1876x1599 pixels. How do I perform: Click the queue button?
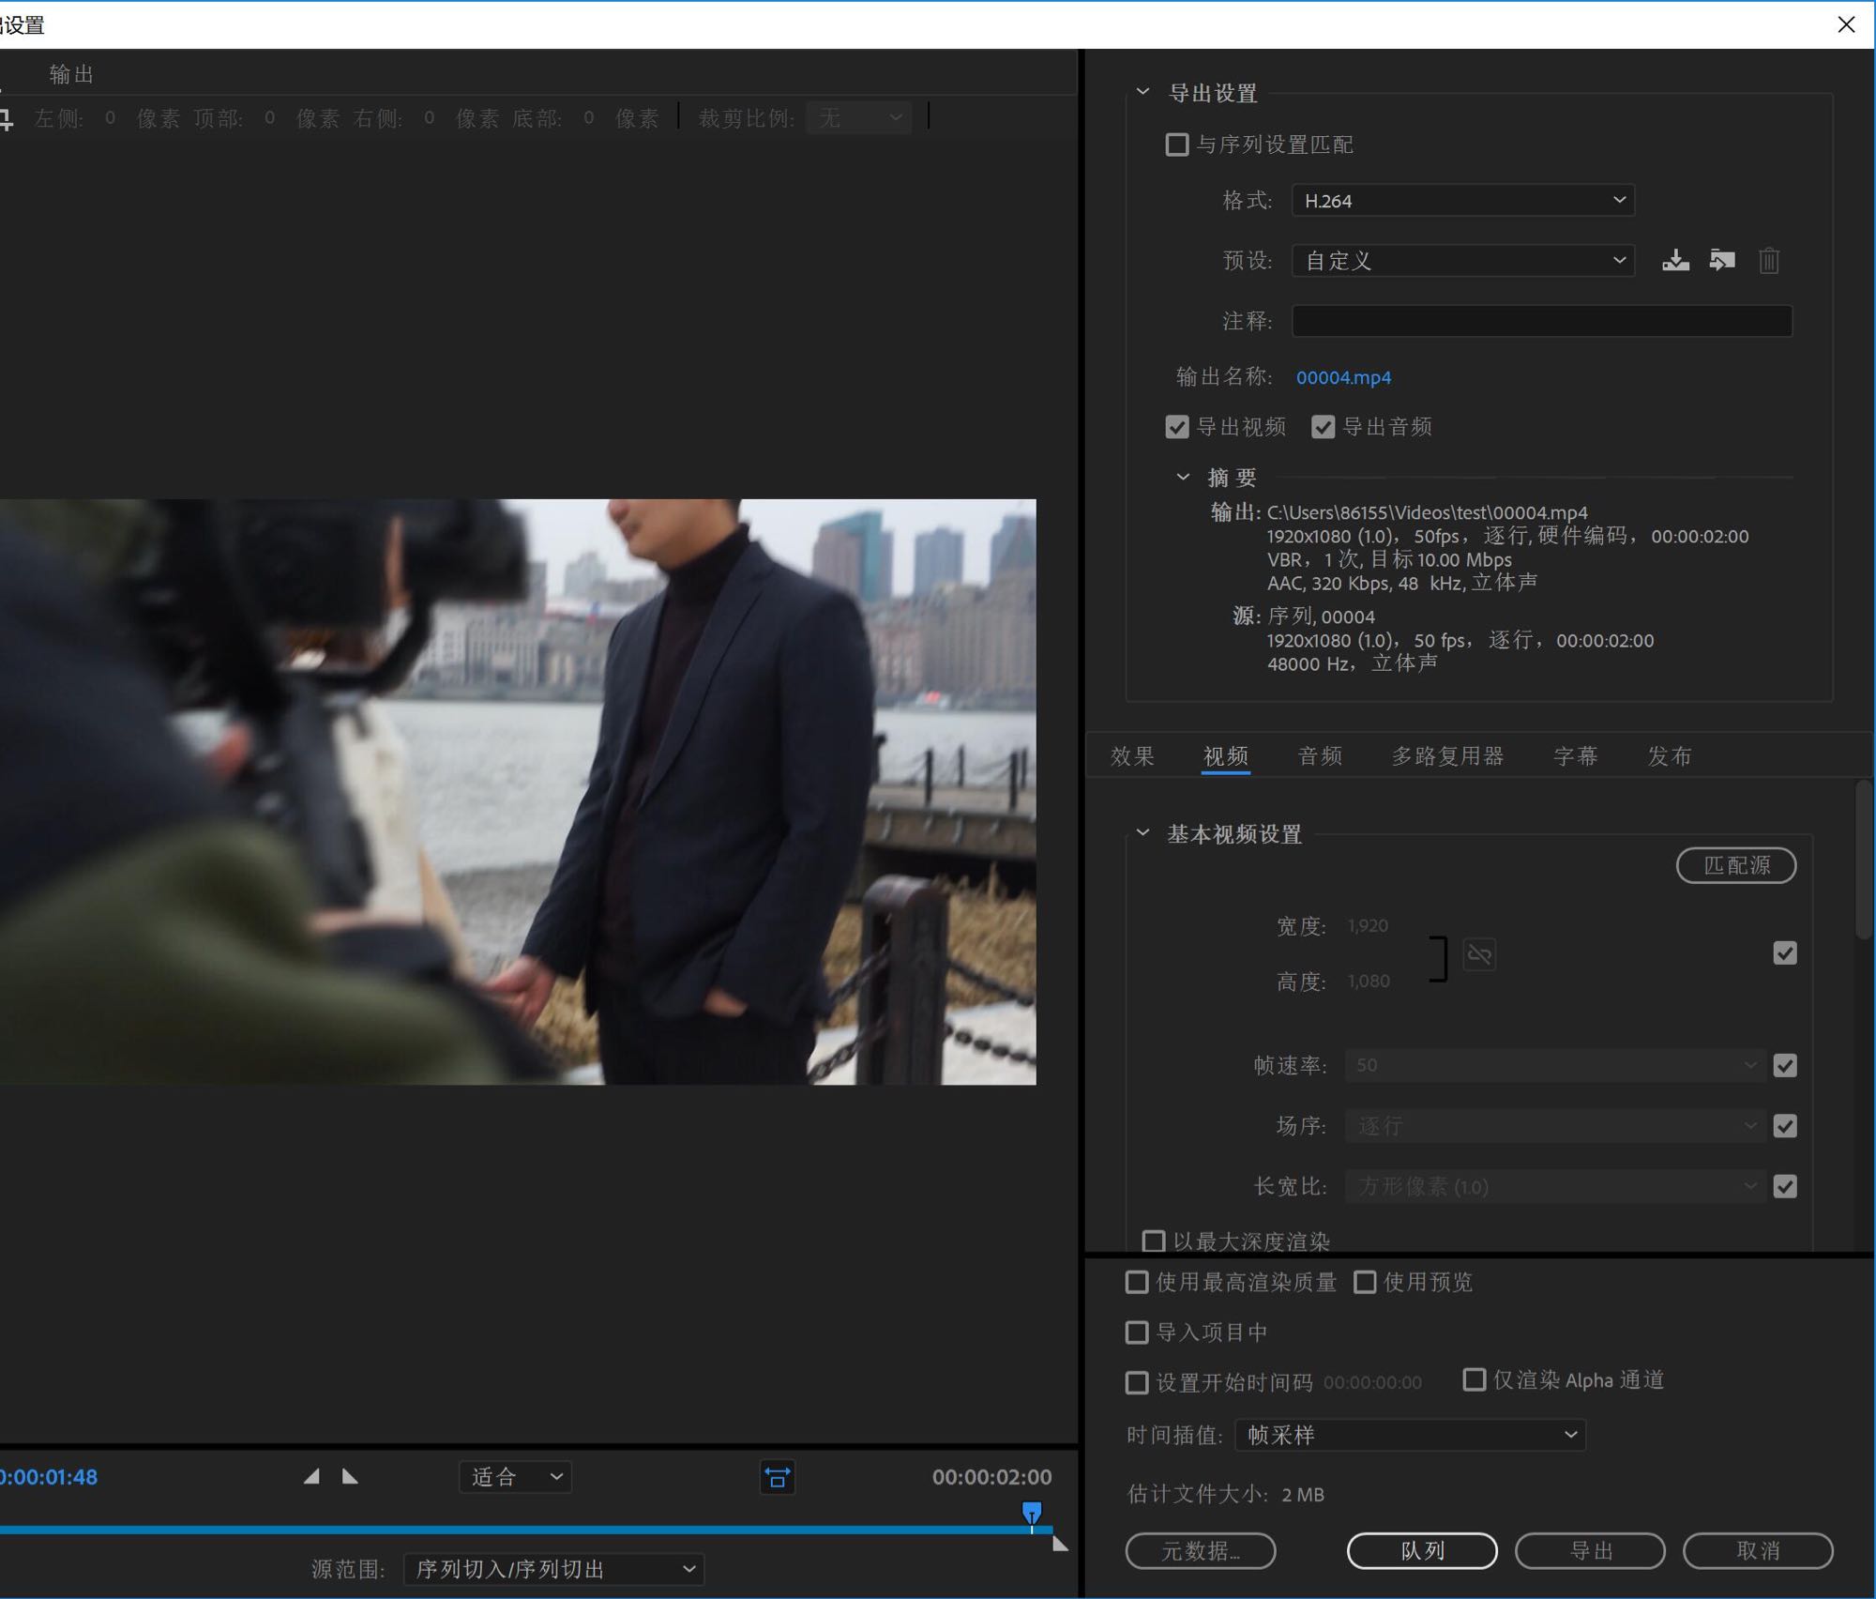[x=1421, y=1550]
